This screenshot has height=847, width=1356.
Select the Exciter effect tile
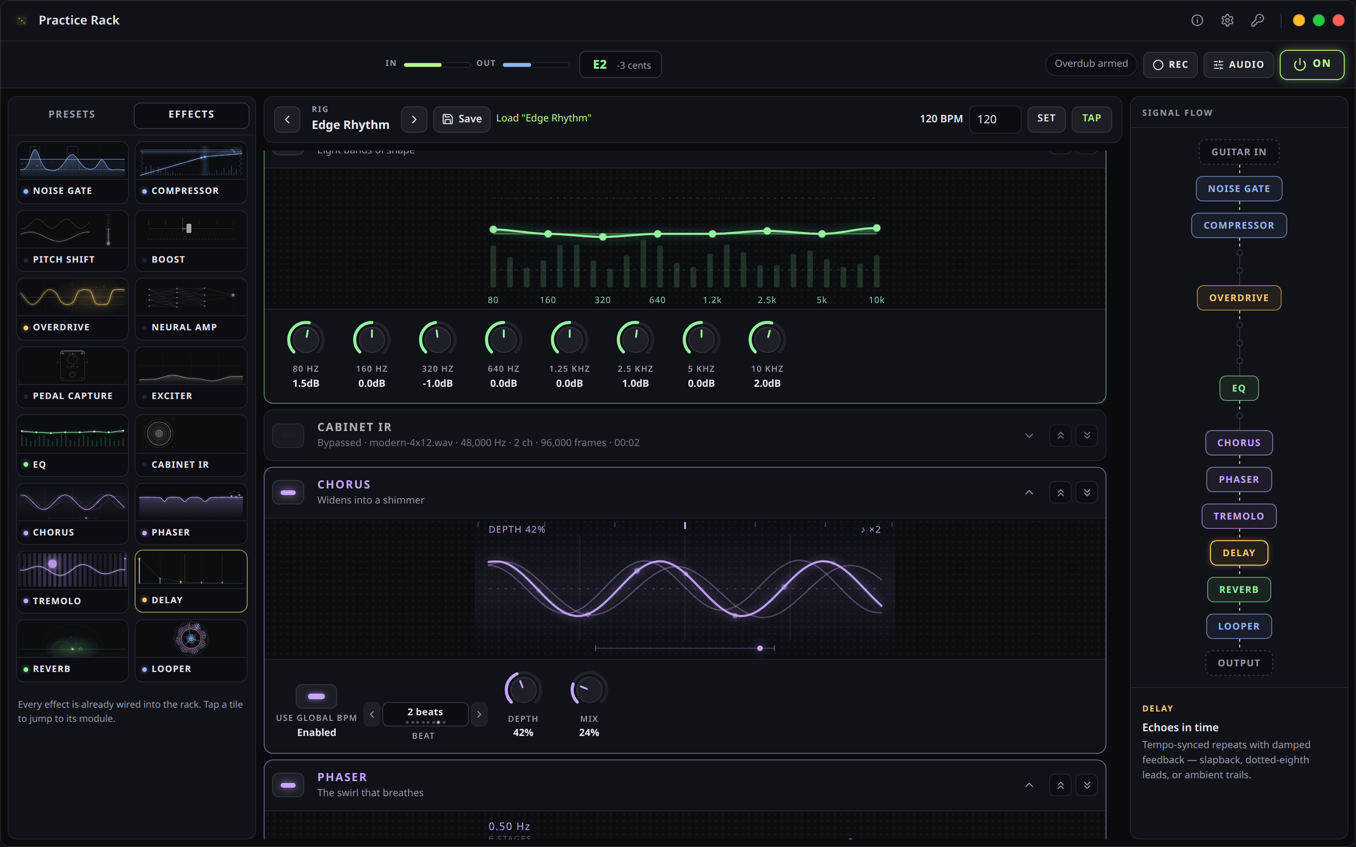coord(191,377)
